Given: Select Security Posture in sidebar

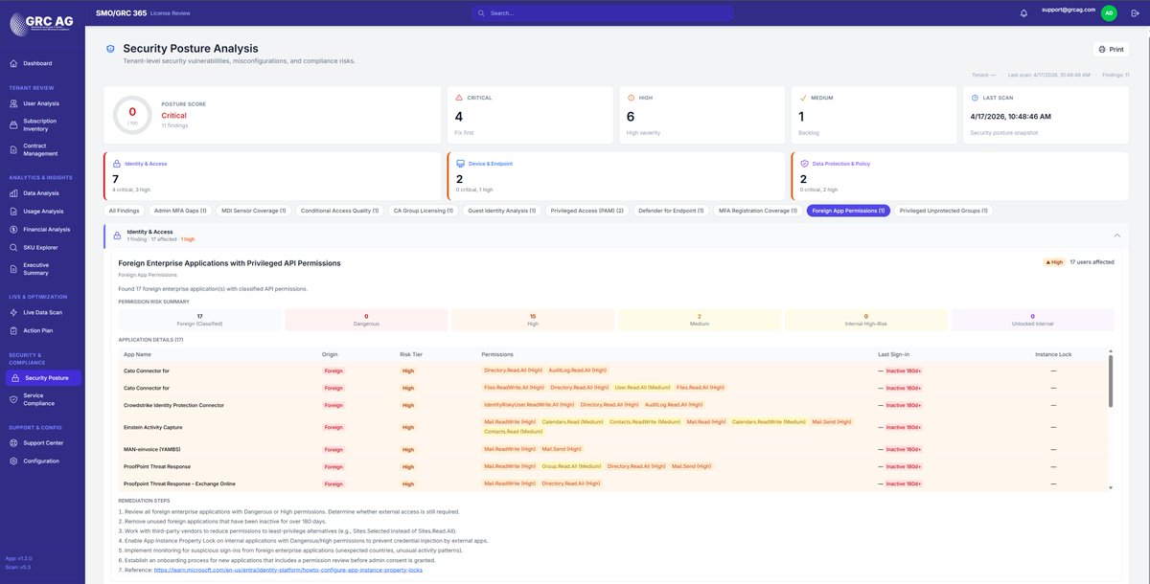Looking at the screenshot, I should (43, 378).
